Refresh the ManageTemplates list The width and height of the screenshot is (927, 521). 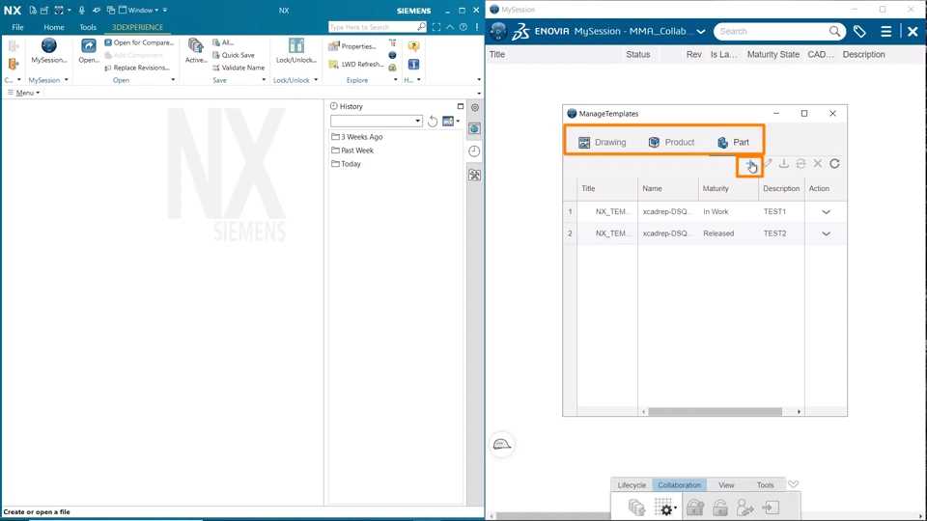pos(834,164)
